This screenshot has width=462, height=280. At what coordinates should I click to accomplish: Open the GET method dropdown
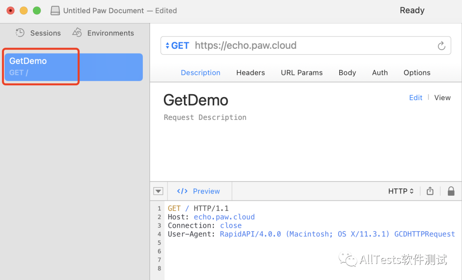tap(178, 46)
